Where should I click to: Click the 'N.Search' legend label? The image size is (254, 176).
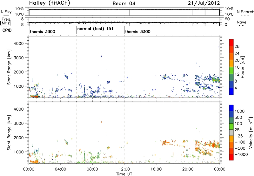click(245, 12)
